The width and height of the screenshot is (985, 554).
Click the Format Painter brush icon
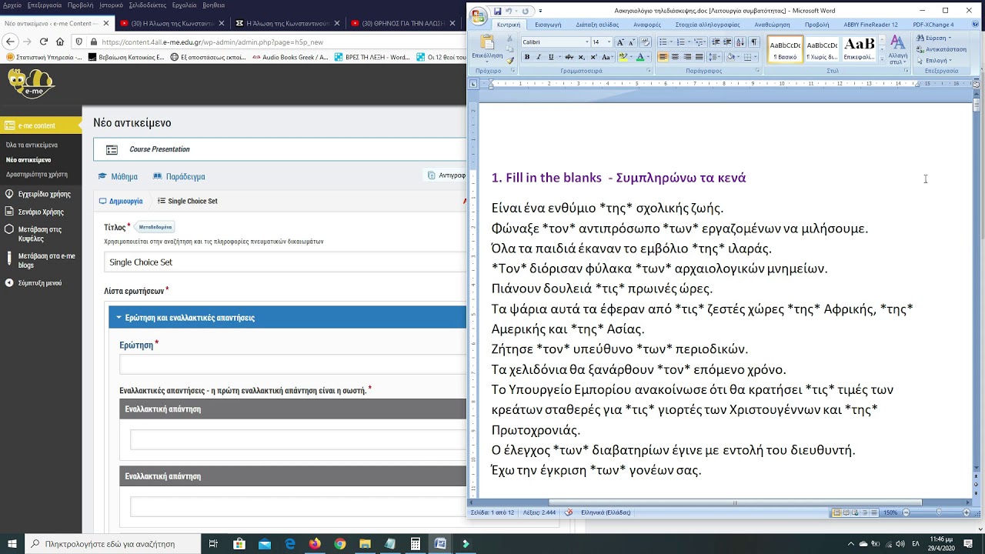coord(510,60)
